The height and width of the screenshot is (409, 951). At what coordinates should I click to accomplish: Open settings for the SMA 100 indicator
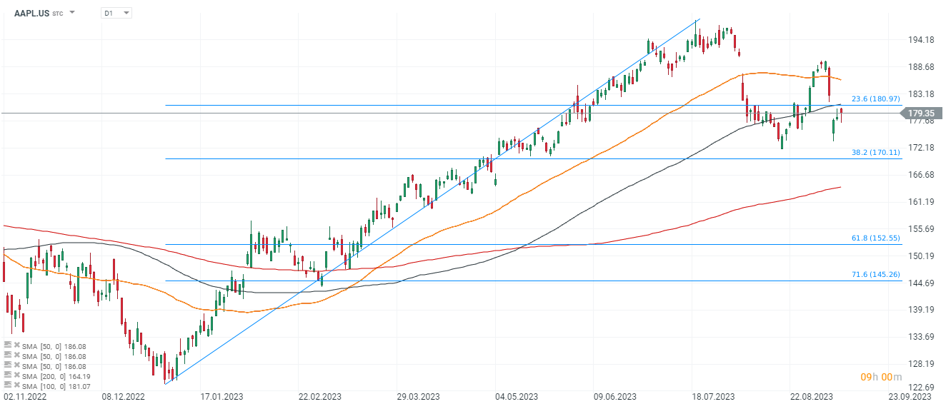click(8, 386)
